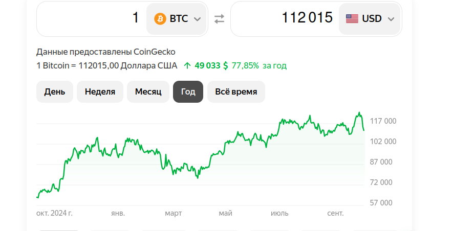Viewport: 475px width, 231px height.
Task: Click the chart low point near март
Action: tap(198, 178)
